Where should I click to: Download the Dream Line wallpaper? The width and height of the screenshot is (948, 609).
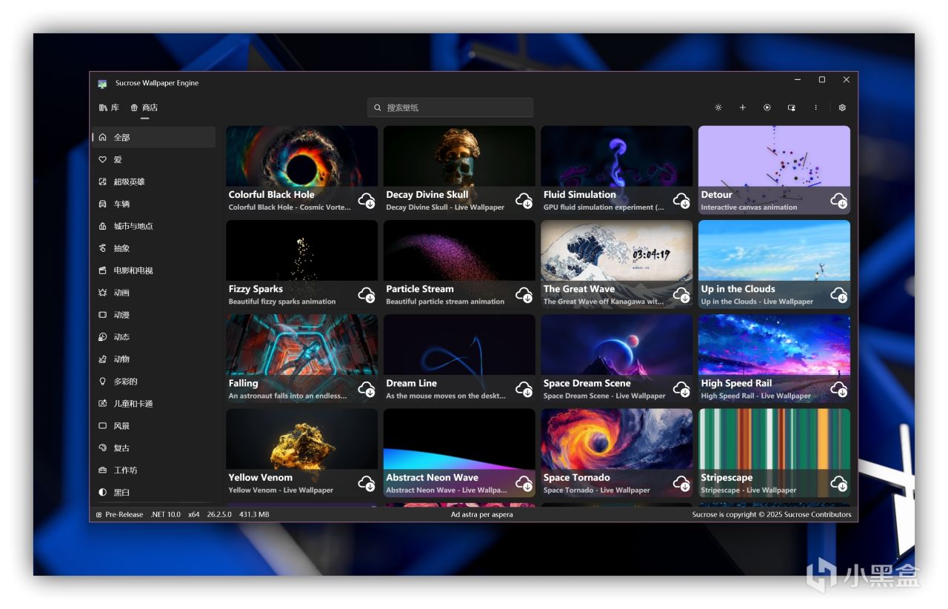524,389
